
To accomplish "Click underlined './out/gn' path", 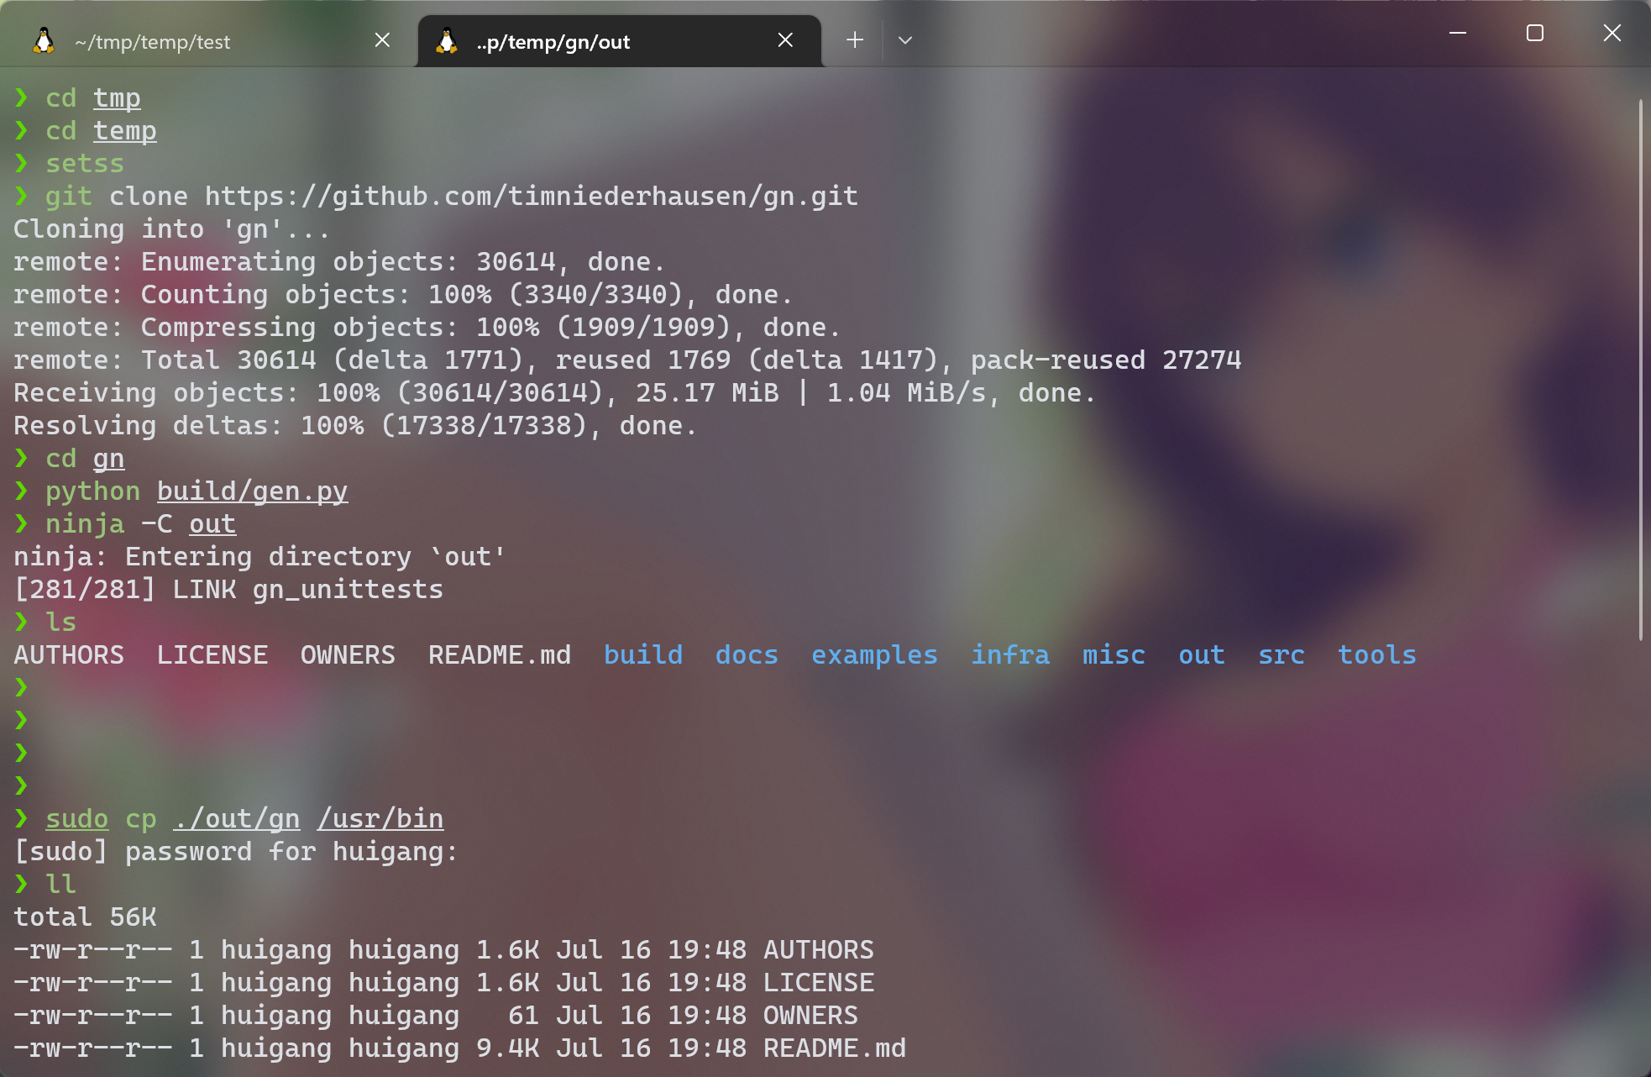I will coord(237,819).
